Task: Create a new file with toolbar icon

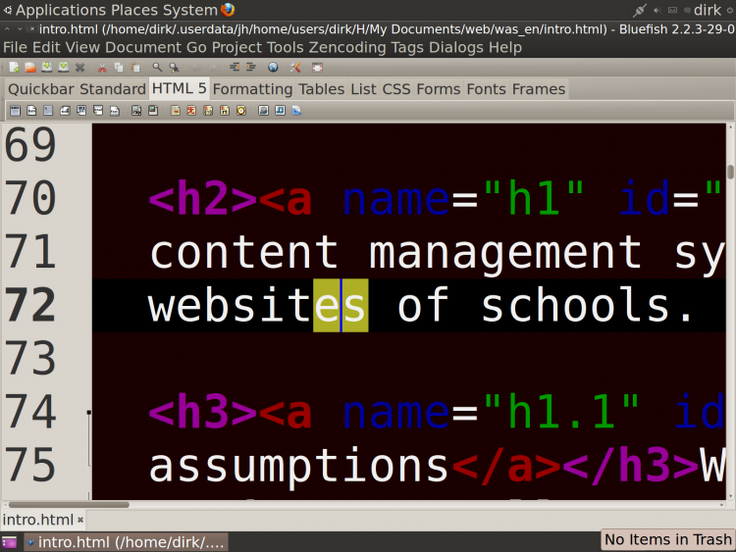Action: (14, 68)
